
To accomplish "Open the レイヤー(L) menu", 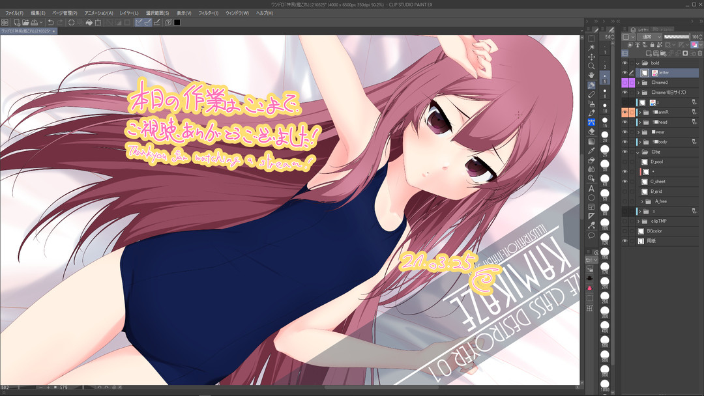I will tap(129, 13).
